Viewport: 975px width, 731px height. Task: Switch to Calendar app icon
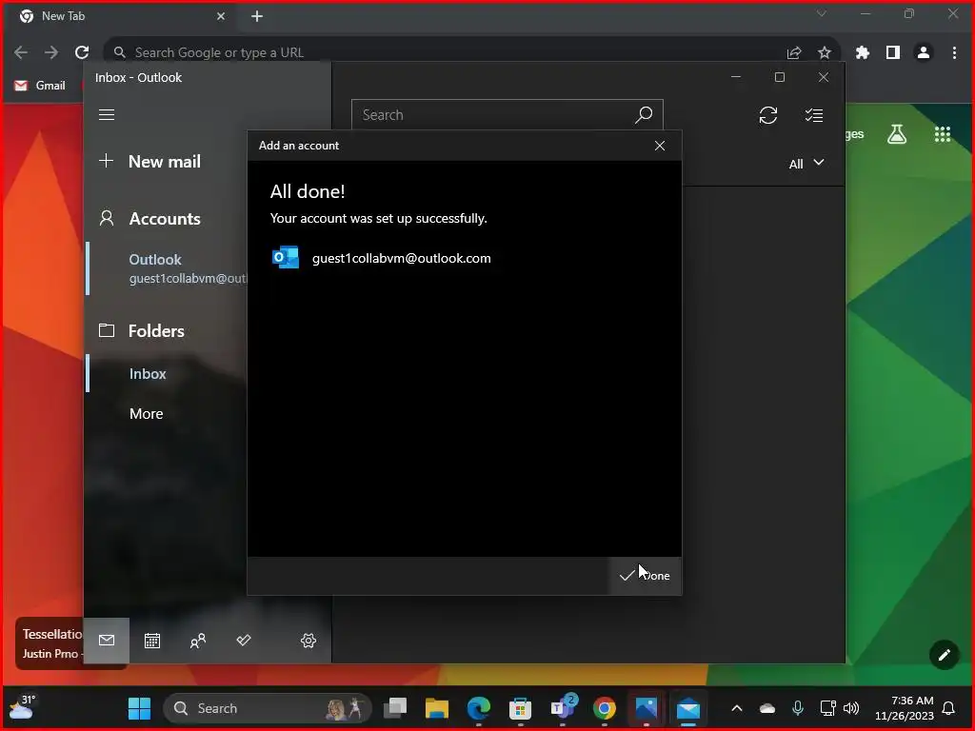click(152, 641)
